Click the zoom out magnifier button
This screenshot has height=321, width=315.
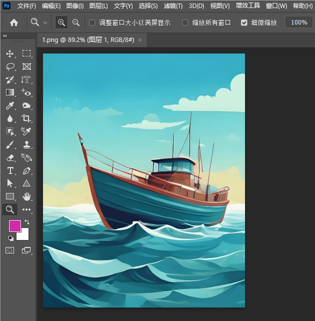pos(76,22)
